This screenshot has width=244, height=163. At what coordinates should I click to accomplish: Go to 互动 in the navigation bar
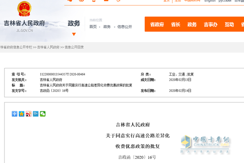point(229,24)
